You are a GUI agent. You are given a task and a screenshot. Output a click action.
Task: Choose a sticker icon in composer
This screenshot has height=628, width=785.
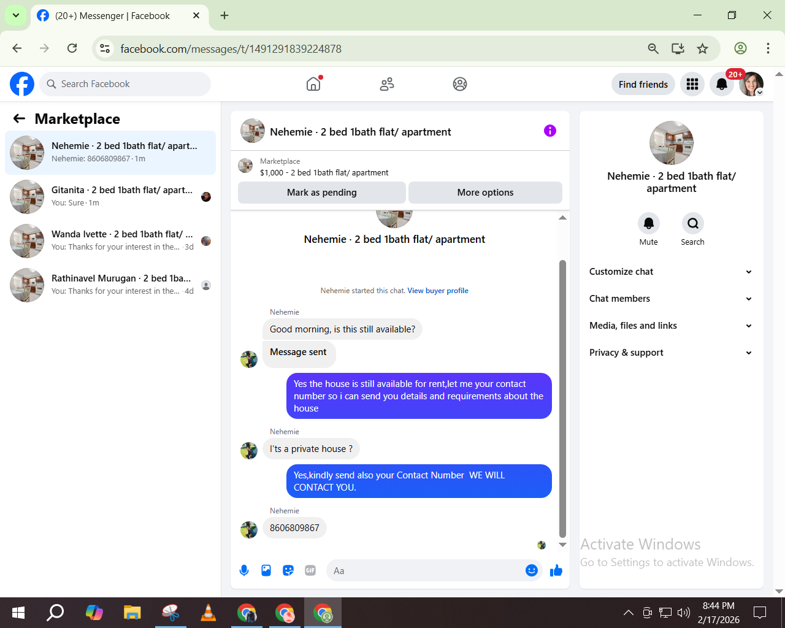288,570
